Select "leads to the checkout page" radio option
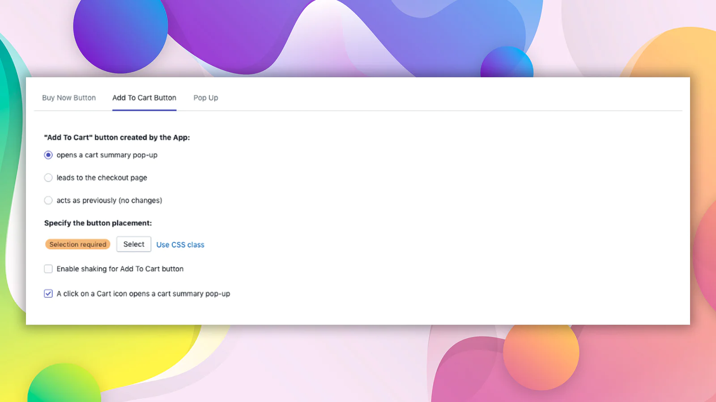The image size is (716, 402). (48, 178)
